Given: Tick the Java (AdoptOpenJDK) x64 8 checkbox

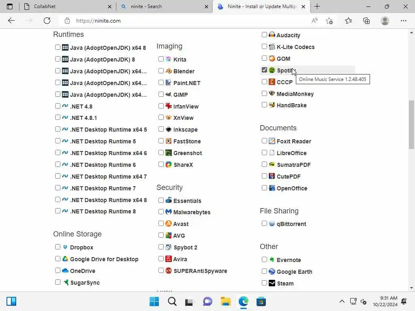Looking at the screenshot, I should [x=58, y=47].
